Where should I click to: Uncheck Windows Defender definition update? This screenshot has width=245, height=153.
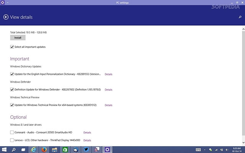pyautogui.click(x=12, y=90)
